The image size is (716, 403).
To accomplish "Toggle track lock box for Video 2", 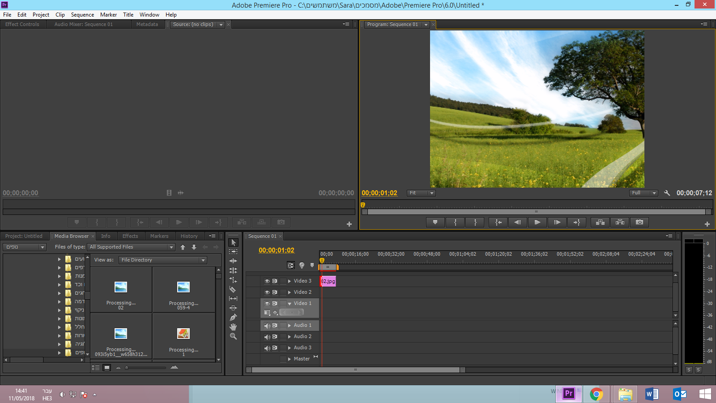I will tap(283, 292).
